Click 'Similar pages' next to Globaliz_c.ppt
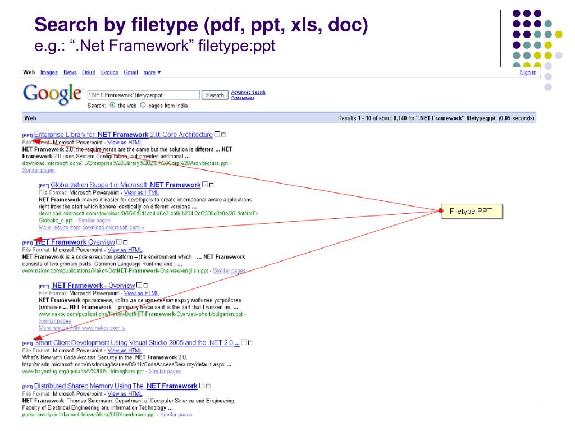Viewport: 575px width, 431px height. click(94, 220)
